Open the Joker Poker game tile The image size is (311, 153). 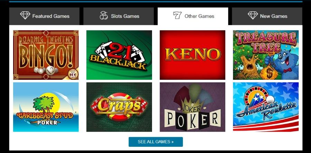point(192,107)
